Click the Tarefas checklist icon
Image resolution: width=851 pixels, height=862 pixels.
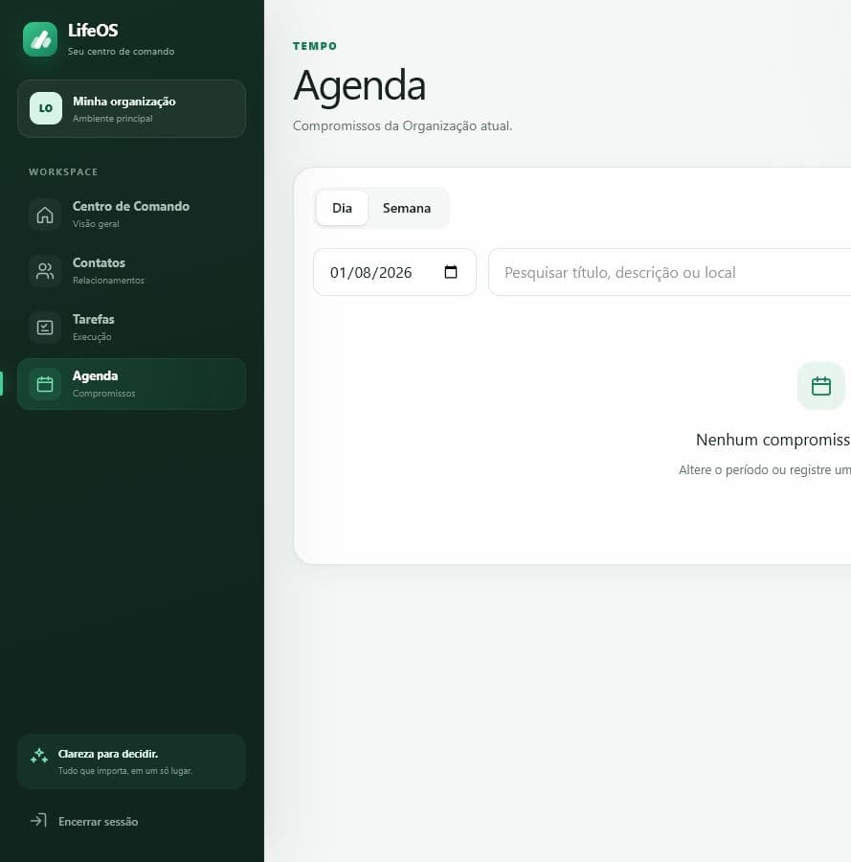click(45, 328)
